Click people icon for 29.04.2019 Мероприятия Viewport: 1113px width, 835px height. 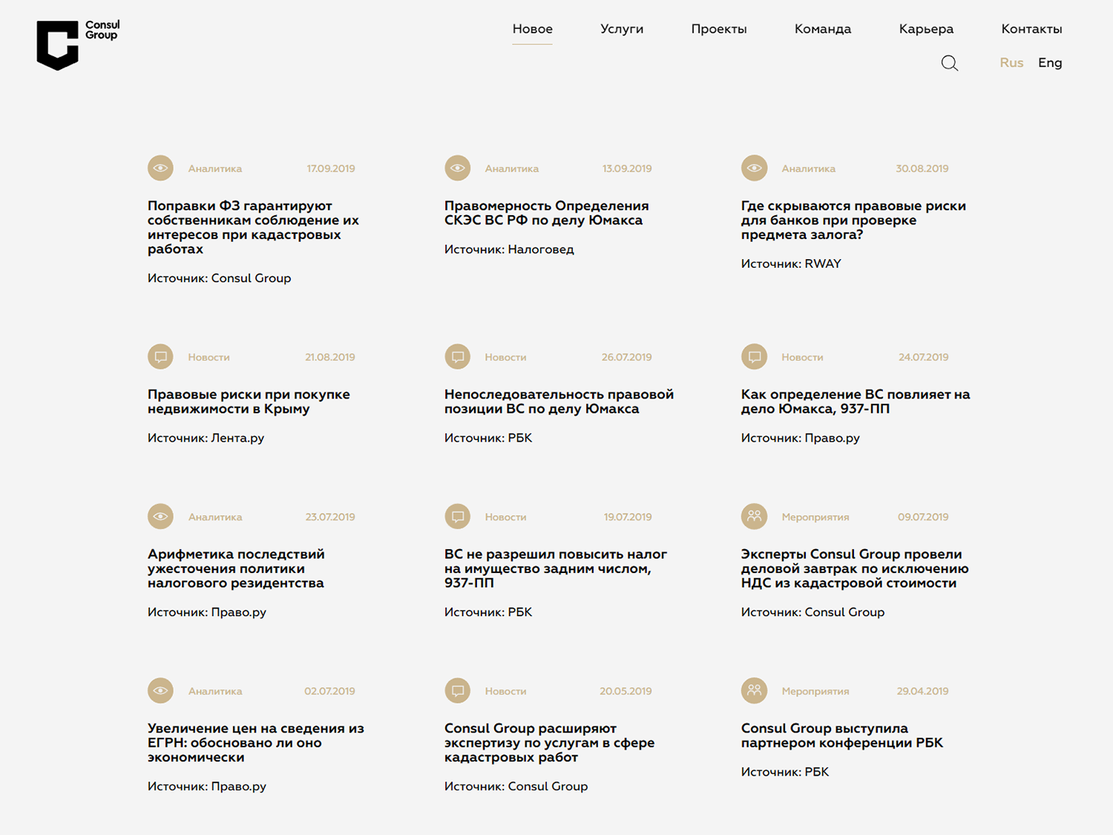point(754,691)
